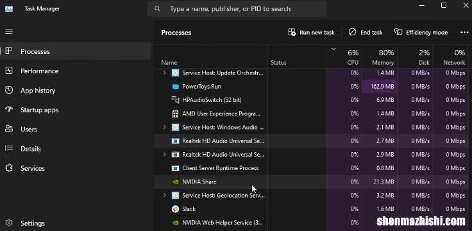Viewport: 472px width, 231px height.
Task: Open Task Manager Settings
Action: click(76, 223)
